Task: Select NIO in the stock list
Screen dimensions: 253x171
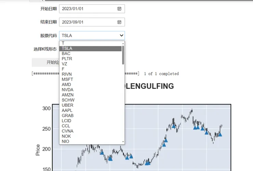Action: point(90,142)
